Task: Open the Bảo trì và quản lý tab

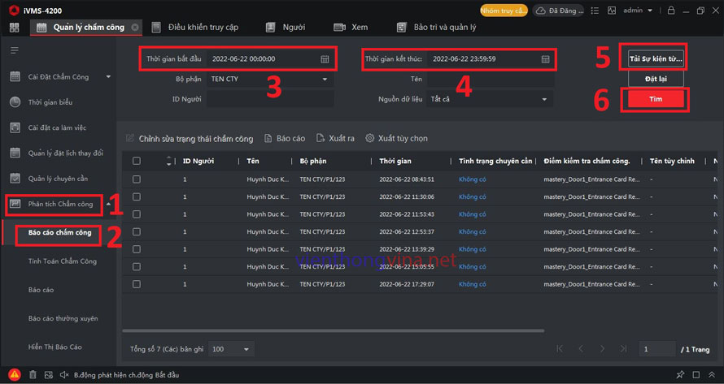Action: [444, 28]
